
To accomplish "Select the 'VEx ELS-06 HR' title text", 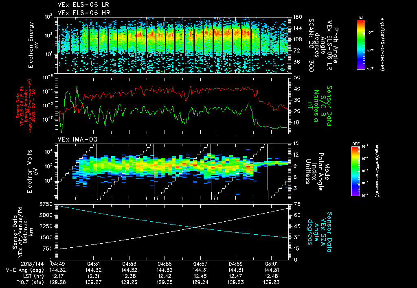I will pyautogui.click(x=84, y=13).
